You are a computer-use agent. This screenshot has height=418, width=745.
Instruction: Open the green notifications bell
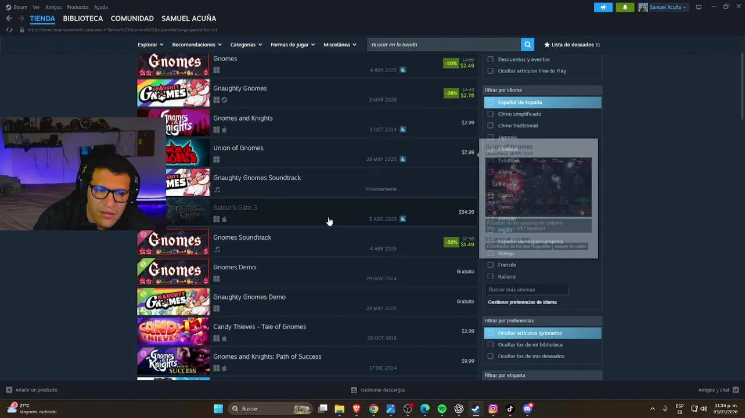click(x=625, y=7)
